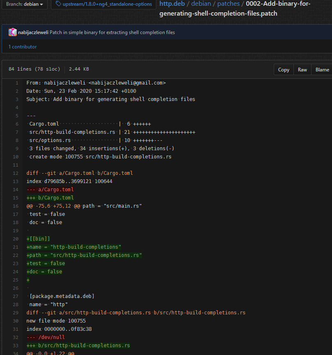Open the nabijaczleweli author profile link

34,32
